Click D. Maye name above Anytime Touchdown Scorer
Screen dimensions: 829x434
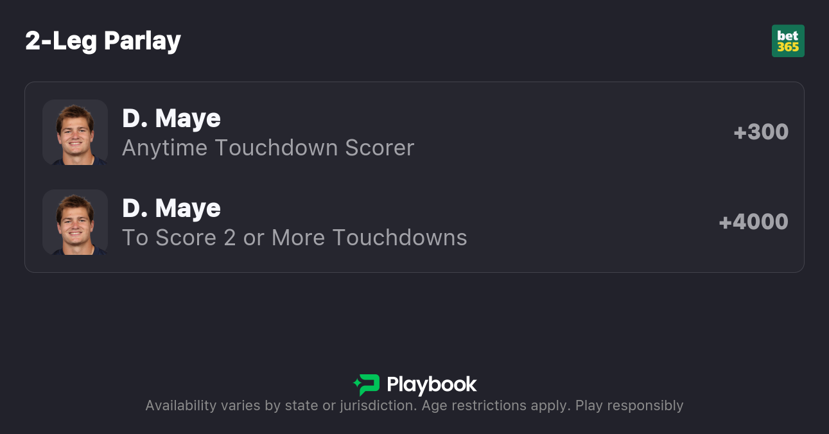point(171,118)
